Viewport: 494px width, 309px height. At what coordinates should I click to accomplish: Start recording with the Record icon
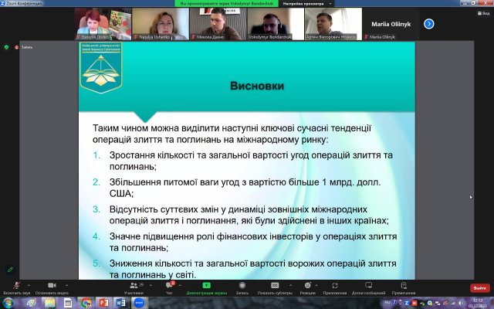tap(242, 285)
